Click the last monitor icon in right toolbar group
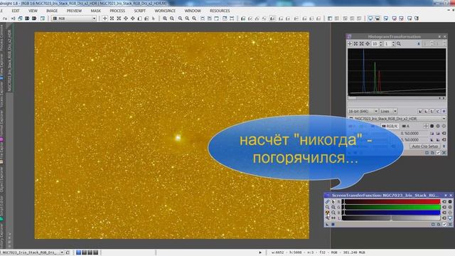The width and height of the screenshot is (455, 256). 417,18
